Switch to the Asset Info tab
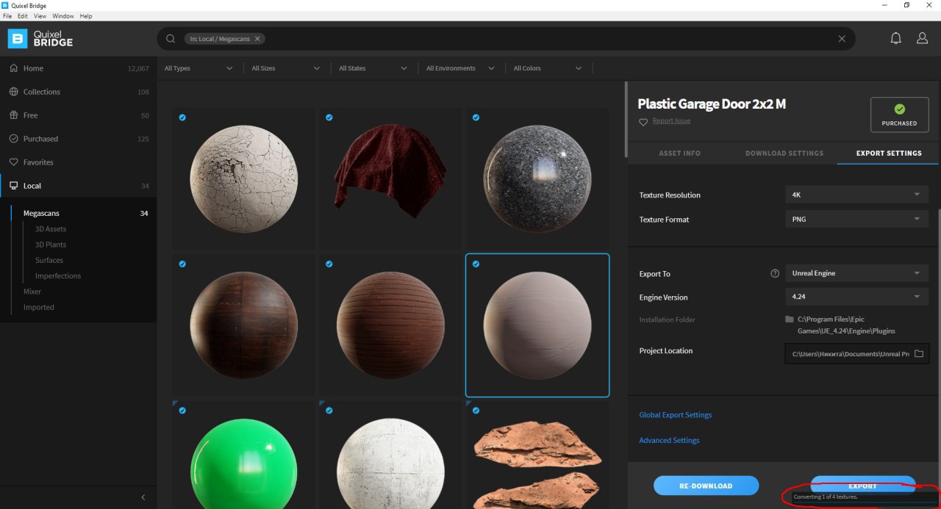The height and width of the screenshot is (509, 941). 679,153
